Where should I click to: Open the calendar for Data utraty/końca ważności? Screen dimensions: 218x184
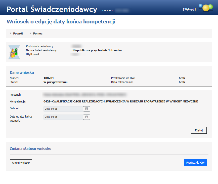86,117
